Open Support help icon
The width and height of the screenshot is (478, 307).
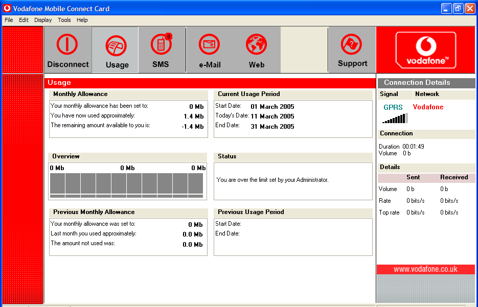351,44
